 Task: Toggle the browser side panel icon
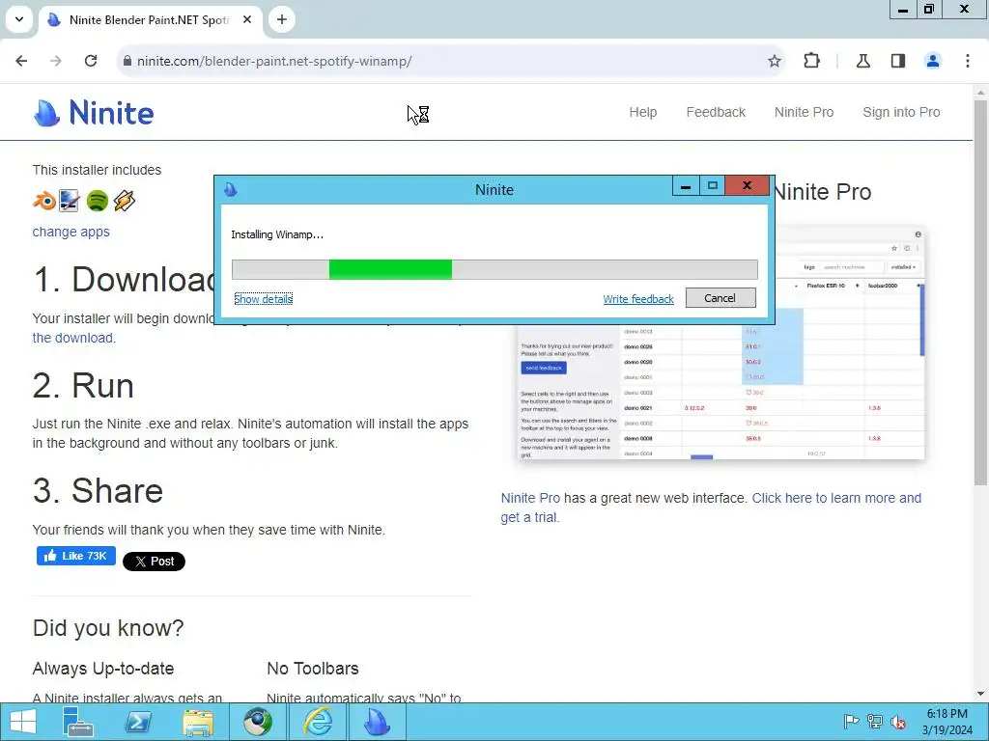tap(898, 61)
